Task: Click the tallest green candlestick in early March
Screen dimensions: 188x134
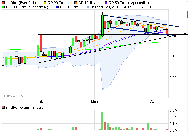Action: point(102,25)
